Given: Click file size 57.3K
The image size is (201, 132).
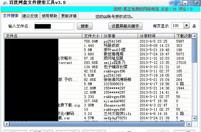Looking at the screenshot, I should tap(89, 58).
